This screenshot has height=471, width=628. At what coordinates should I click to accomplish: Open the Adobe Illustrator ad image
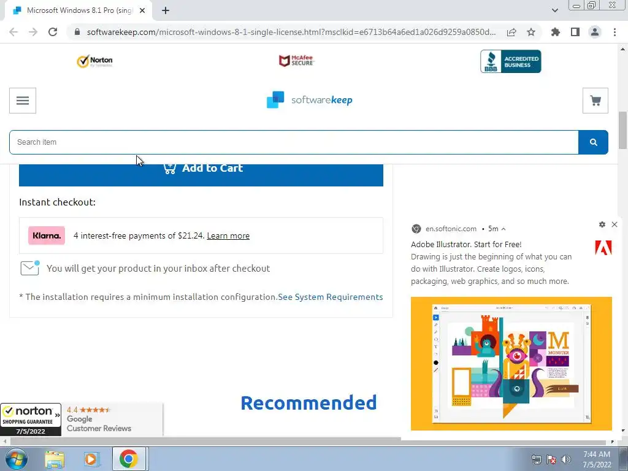tap(511, 364)
